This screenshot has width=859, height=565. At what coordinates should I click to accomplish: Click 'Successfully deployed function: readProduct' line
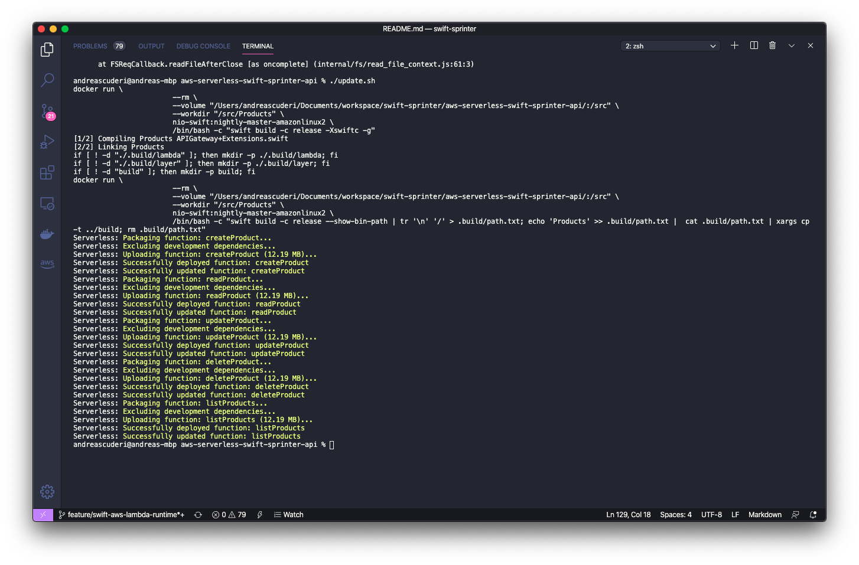click(x=187, y=304)
